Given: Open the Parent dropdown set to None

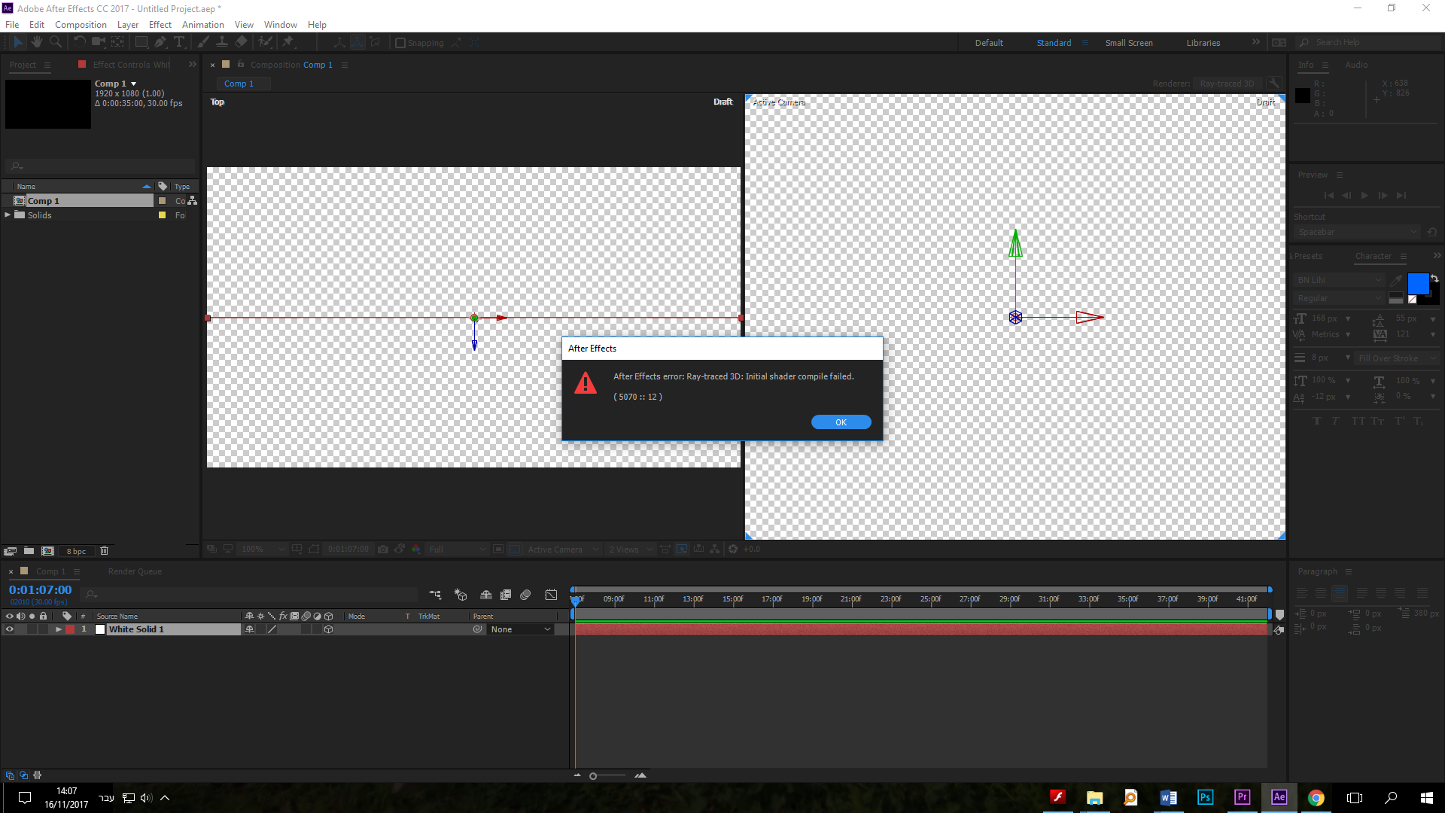Looking at the screenshot, I should pyautogui.click(x=521, y=629).
